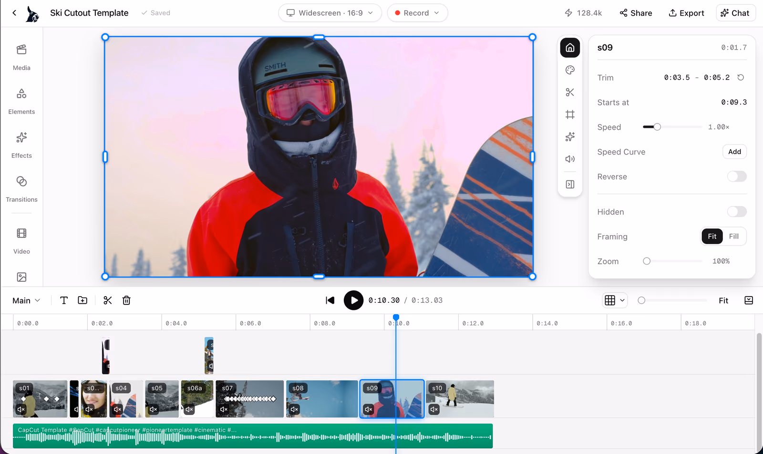Open the Record dropdown
The width and height of the screenshot is (763, 454).
click(417, 13)
